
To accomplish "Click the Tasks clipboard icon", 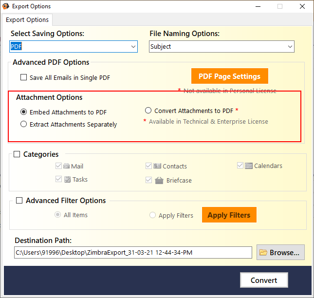I will click(x=68, y=179).
